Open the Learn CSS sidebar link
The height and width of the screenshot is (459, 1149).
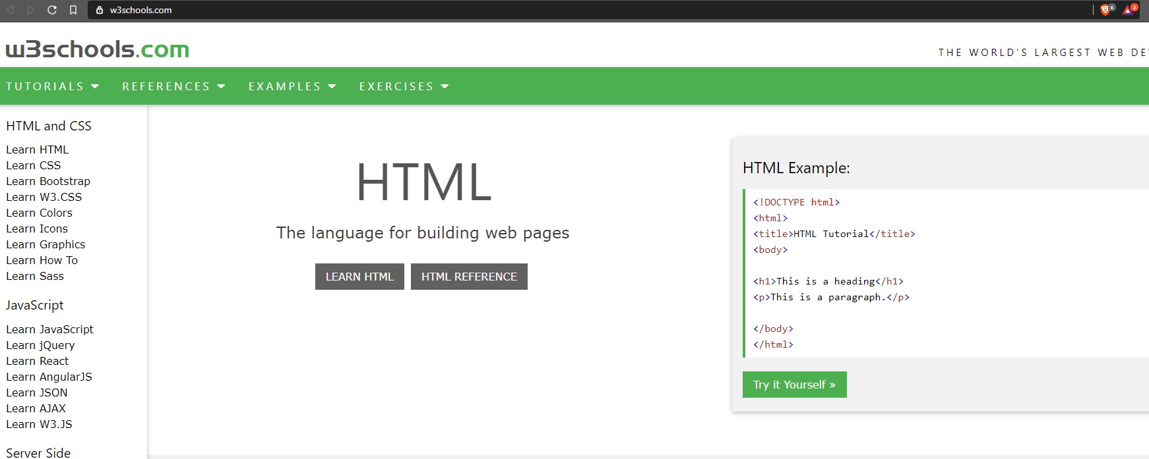pos(34,165)
